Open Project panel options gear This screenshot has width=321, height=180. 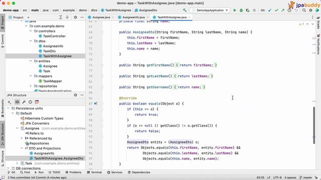click(x=75, y=17)
